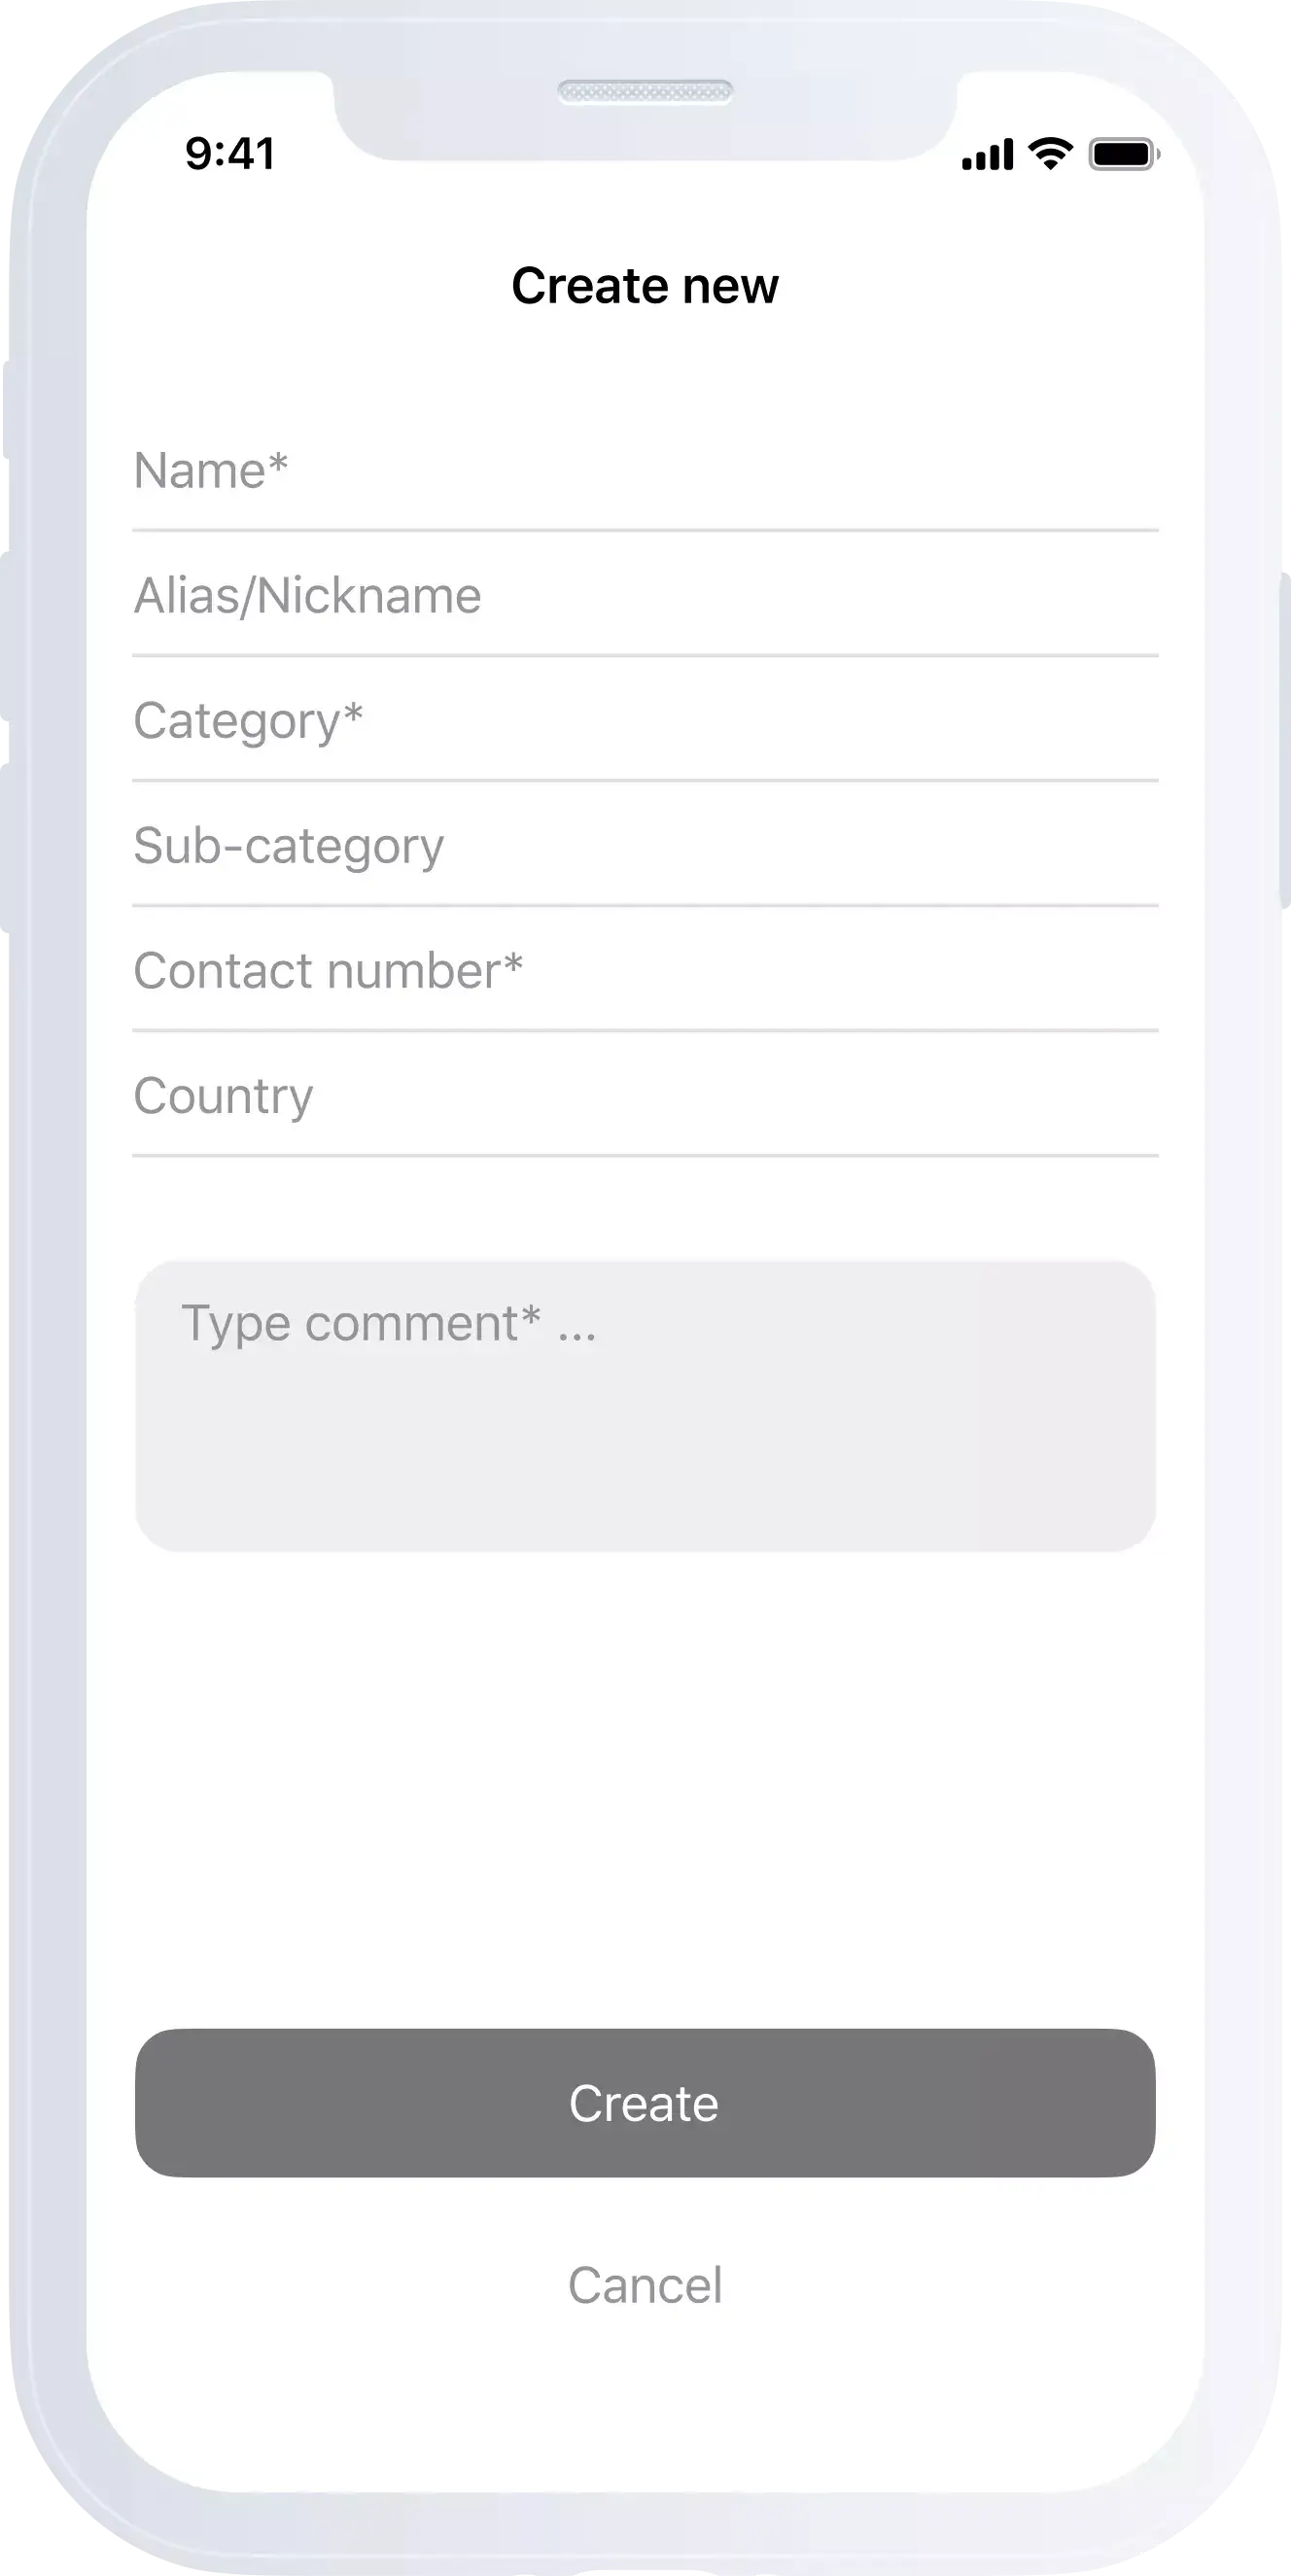Select the Alias/Nickname field

(x=645, y=595)
